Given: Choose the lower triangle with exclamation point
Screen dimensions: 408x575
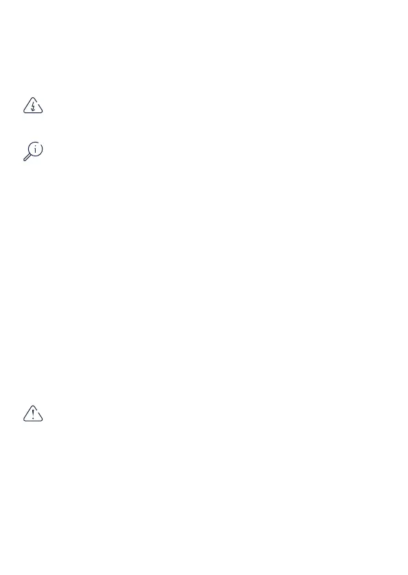Looking at the screenshot, I should point(33,414).
